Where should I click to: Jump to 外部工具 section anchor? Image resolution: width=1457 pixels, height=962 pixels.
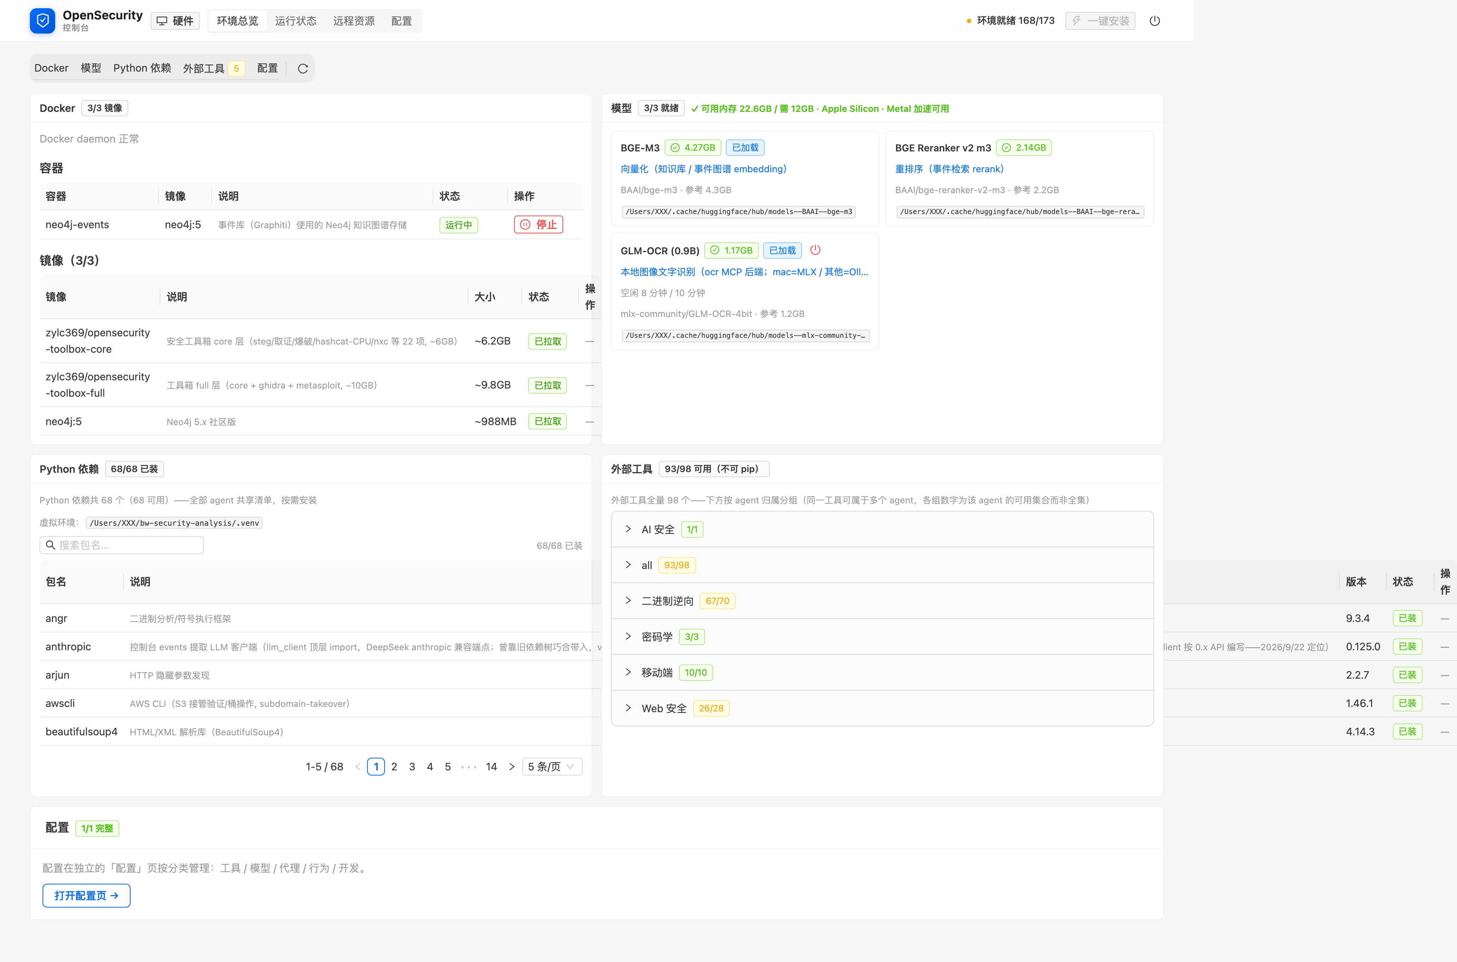click(x=214, y=68)
